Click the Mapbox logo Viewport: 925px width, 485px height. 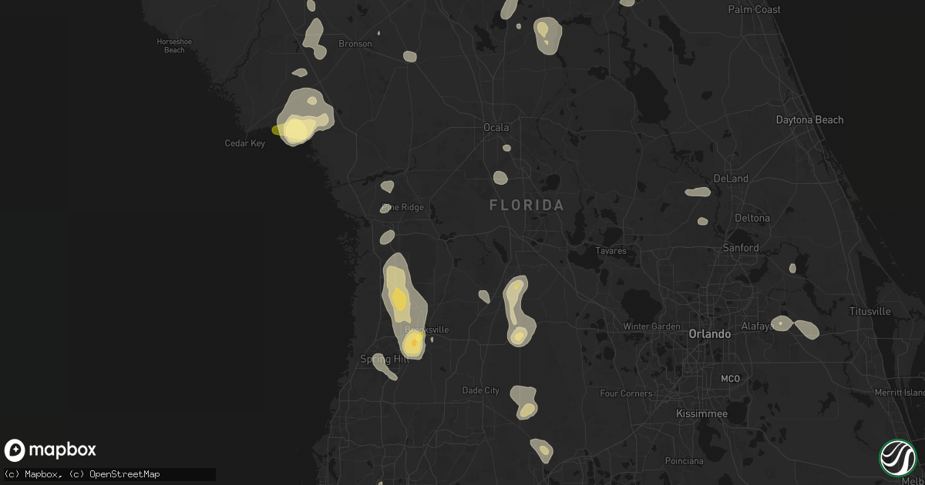coord(51,450)
